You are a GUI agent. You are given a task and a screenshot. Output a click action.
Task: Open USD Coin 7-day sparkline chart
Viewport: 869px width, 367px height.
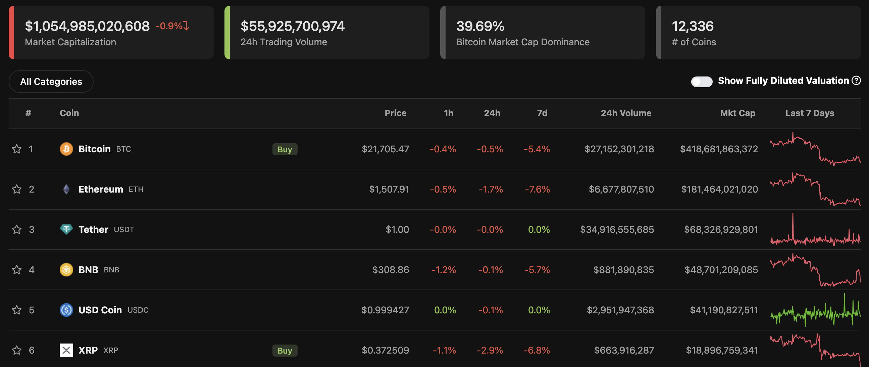tap(815, 310)
